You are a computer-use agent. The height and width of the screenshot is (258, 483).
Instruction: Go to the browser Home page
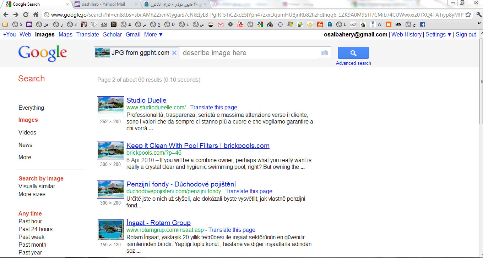36,15
